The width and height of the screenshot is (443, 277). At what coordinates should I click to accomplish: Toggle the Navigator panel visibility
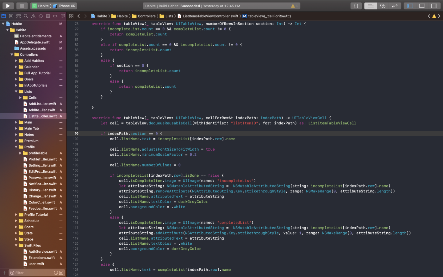coord(410,6)
